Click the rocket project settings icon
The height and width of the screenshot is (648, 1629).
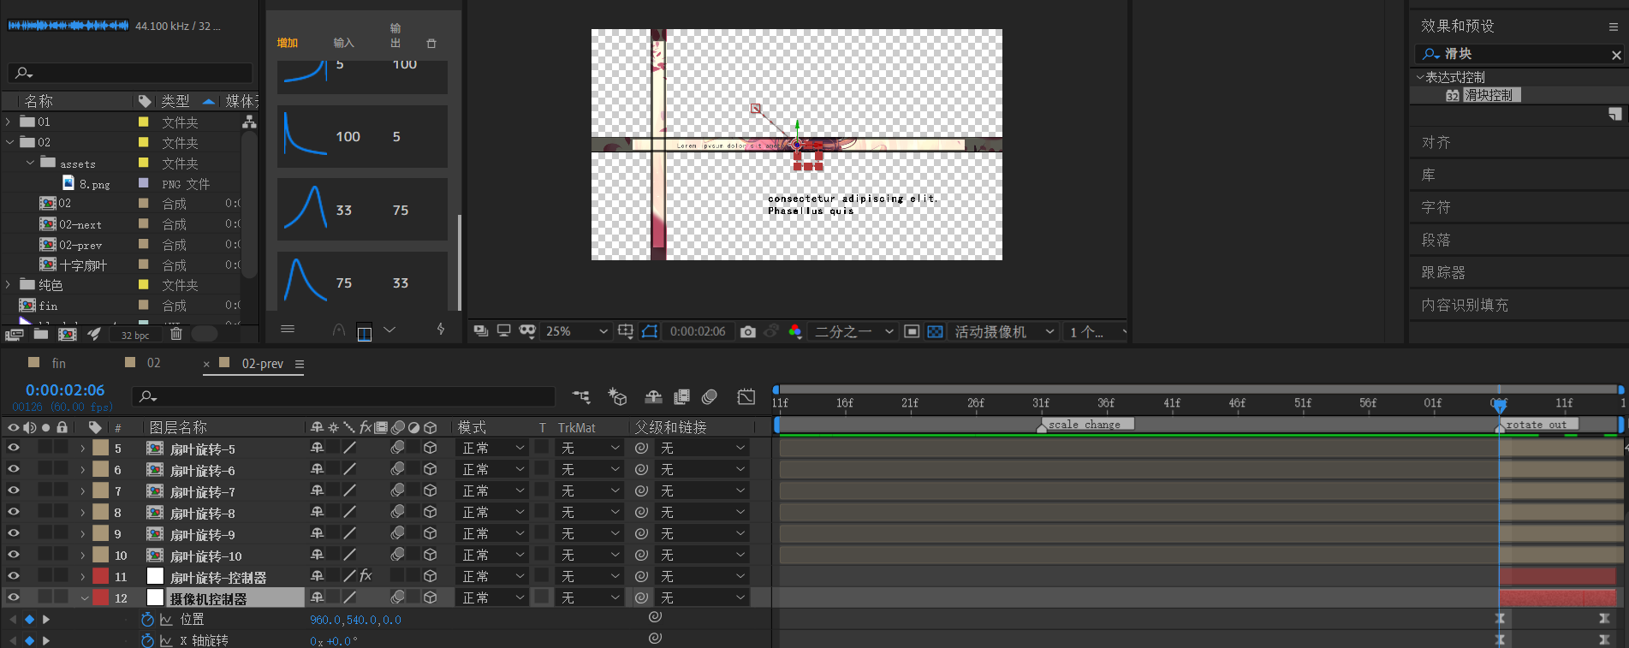[x=94, y=334]
